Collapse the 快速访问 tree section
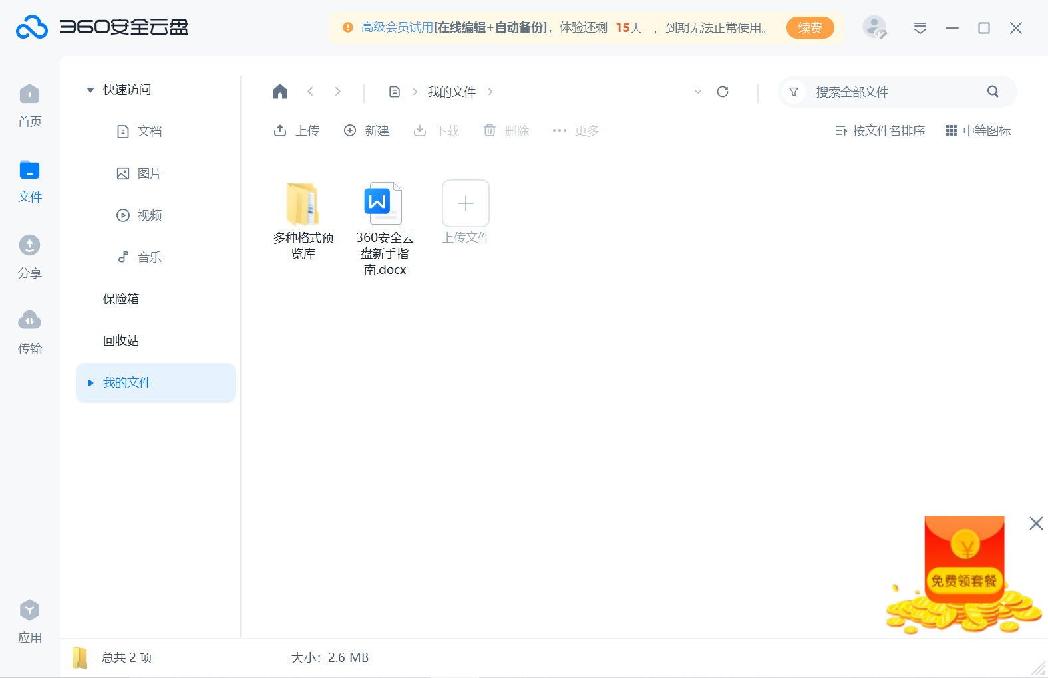 [x=90, y=90]
